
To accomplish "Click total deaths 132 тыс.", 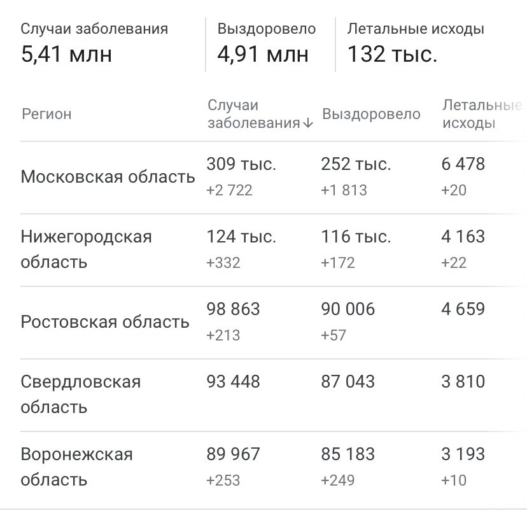I will [x=392, y=54].
